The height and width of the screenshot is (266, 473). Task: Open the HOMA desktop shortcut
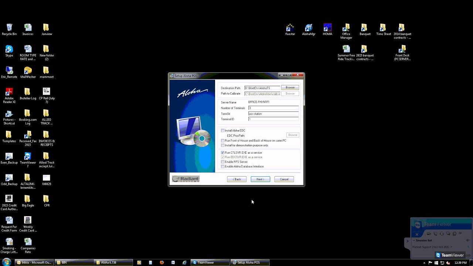click(x=327, y=30)
